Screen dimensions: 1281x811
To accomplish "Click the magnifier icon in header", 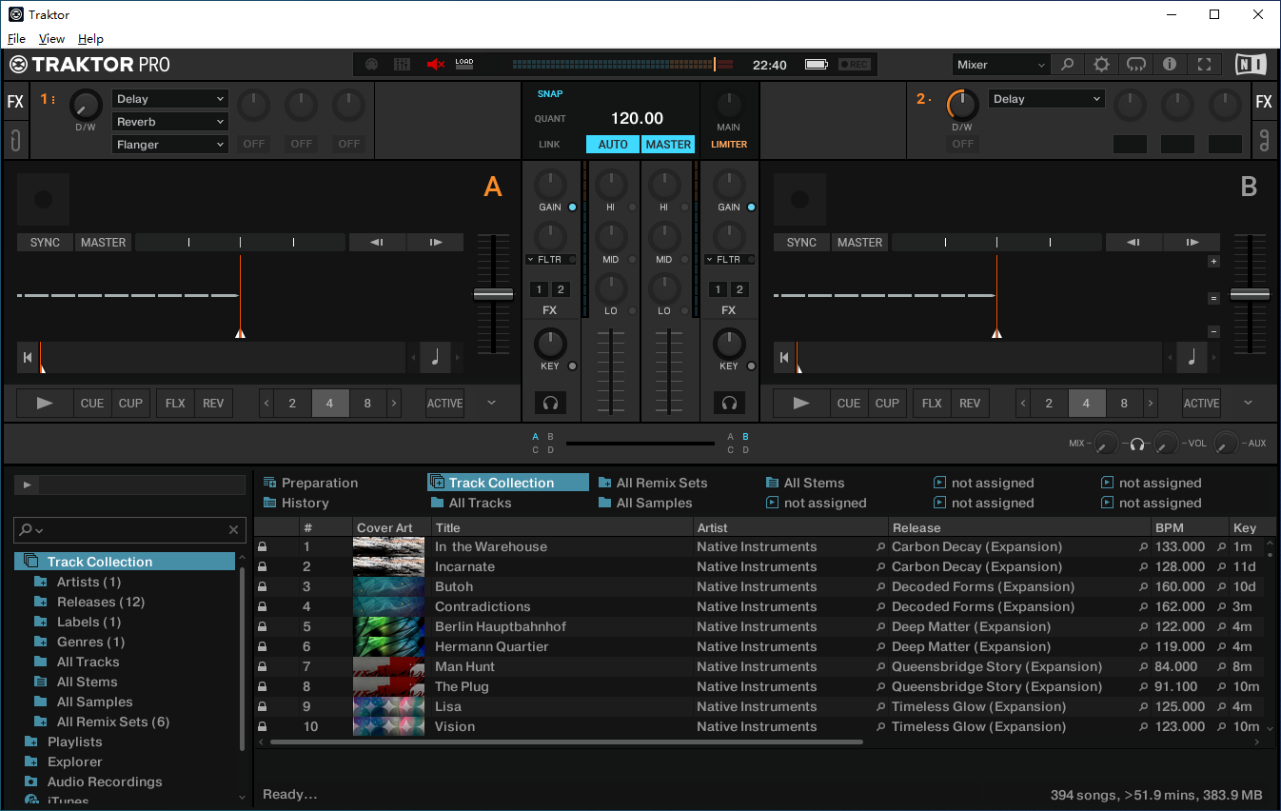I will (1067, 65).
